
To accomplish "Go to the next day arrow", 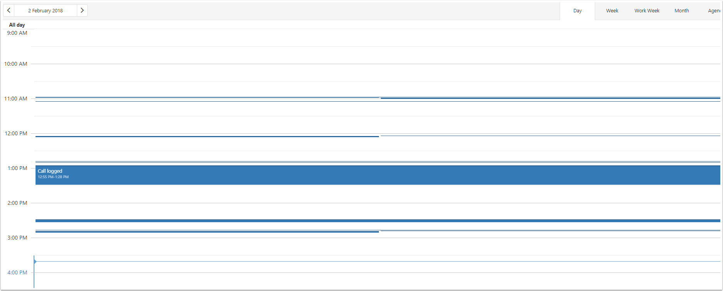I will tap(82, 10).
